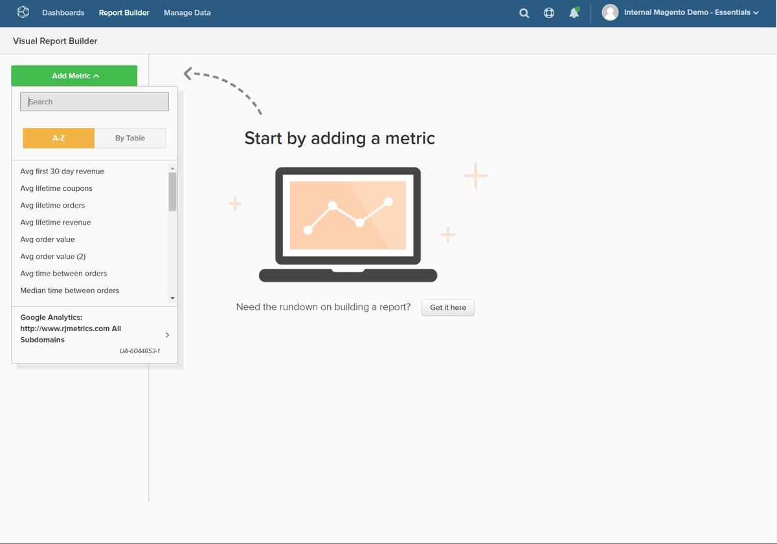Open the help lifesaver icon
This screenshot has height=544, width=777.
tap(548, 12)
